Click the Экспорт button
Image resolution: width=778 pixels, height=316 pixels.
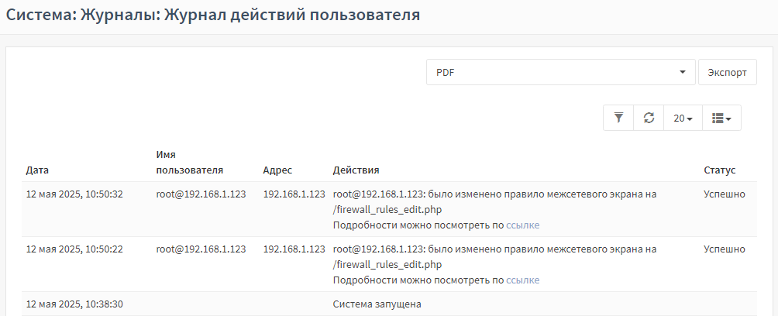click(x=727, y=73)
